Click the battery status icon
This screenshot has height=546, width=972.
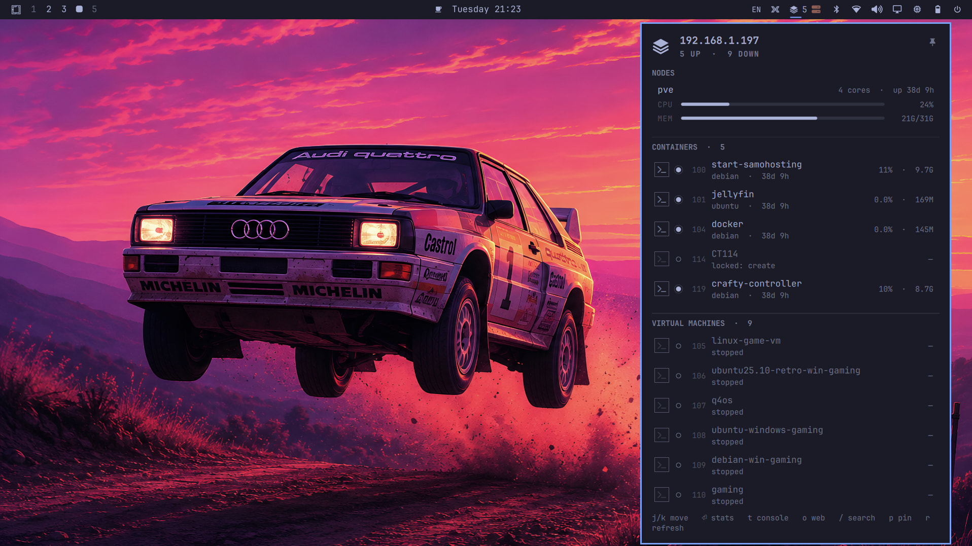(x=938, y=10)
